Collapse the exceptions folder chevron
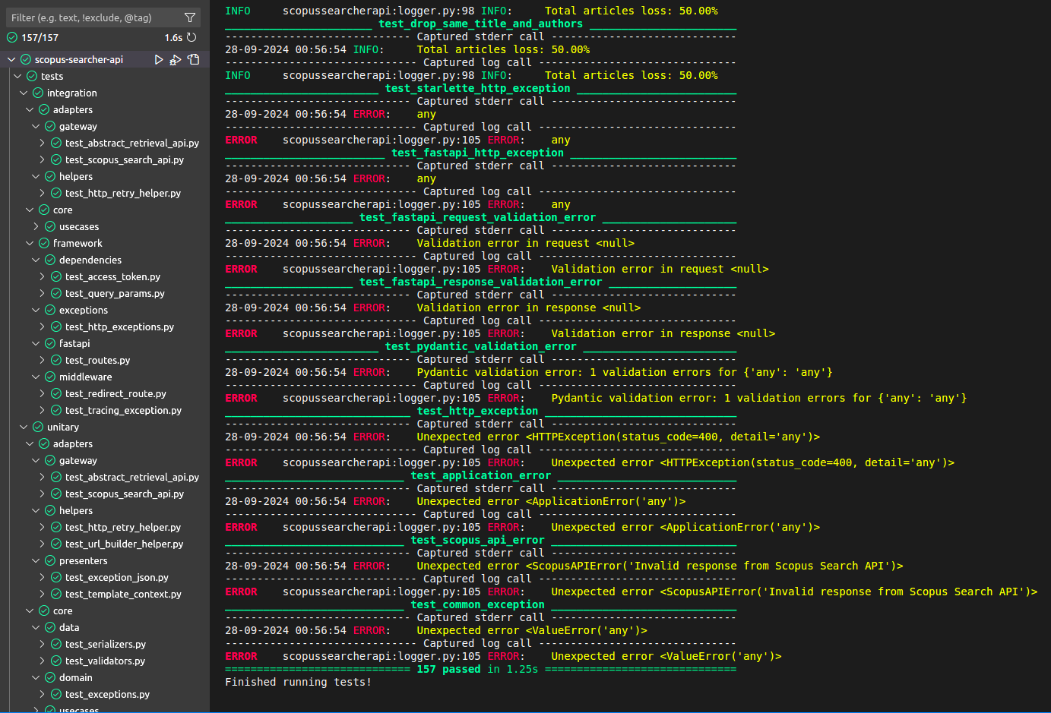This screenshot has width=1051, height=713. [x=36, y=310]
